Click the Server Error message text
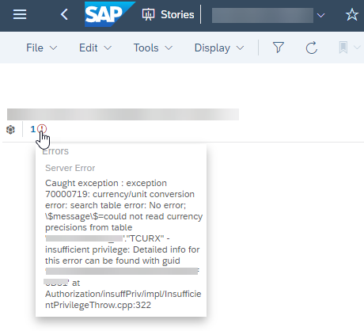Image resolution: width=364 pixels, height=331 pixels. [x=70, y=168]
